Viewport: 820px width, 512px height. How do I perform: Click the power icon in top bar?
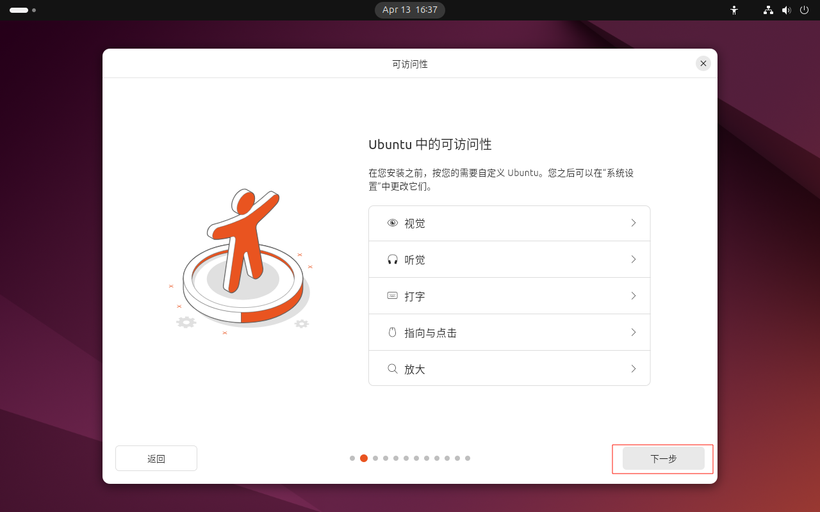pos(805,10)
